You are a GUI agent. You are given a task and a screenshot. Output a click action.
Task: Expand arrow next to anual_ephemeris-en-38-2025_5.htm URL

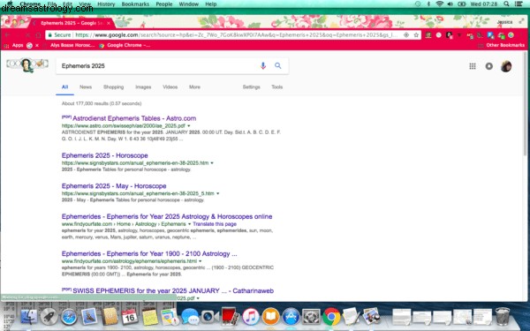(x=217, y=193)
